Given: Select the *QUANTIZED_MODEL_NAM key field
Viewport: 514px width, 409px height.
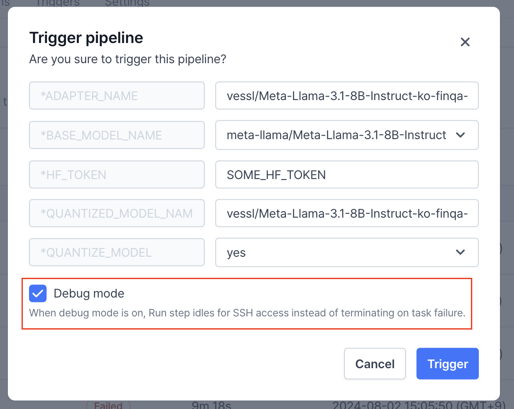Looking at the screenshot, I should point(116,214).
